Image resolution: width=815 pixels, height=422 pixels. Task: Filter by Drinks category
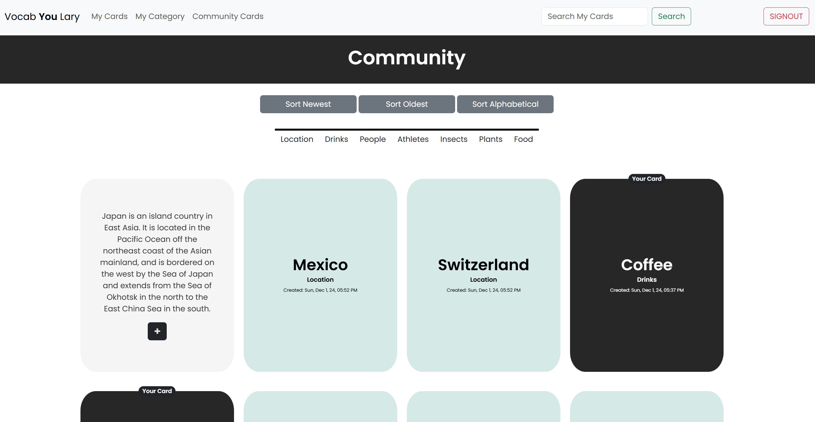336,139
